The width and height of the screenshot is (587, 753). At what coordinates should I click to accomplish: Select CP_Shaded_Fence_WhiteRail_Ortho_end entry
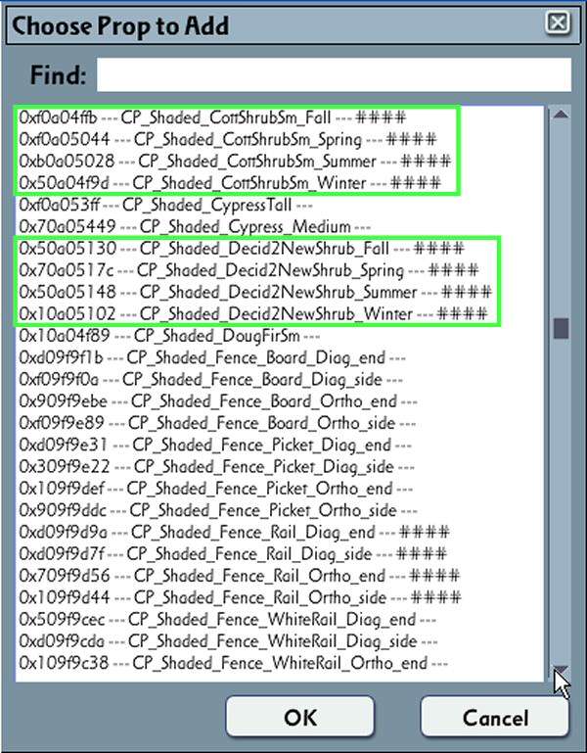click(x=233, y=663)
